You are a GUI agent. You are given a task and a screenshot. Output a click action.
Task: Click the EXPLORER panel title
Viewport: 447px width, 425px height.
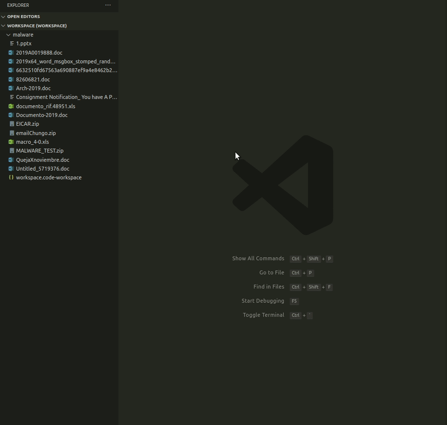click(18, 5)
